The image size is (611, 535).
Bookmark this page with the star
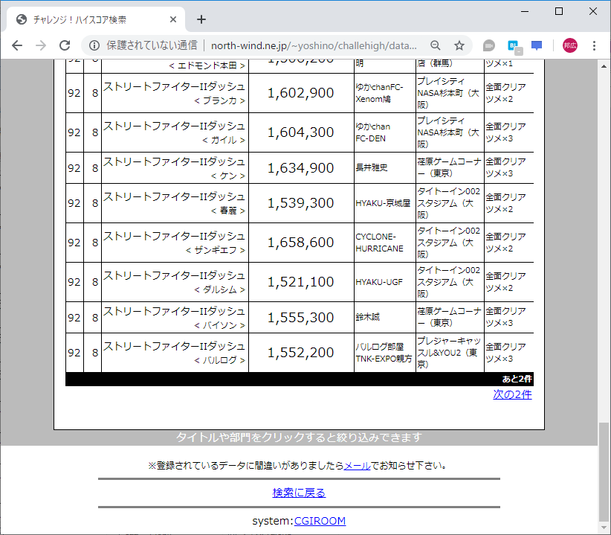[x=459, y=45]
